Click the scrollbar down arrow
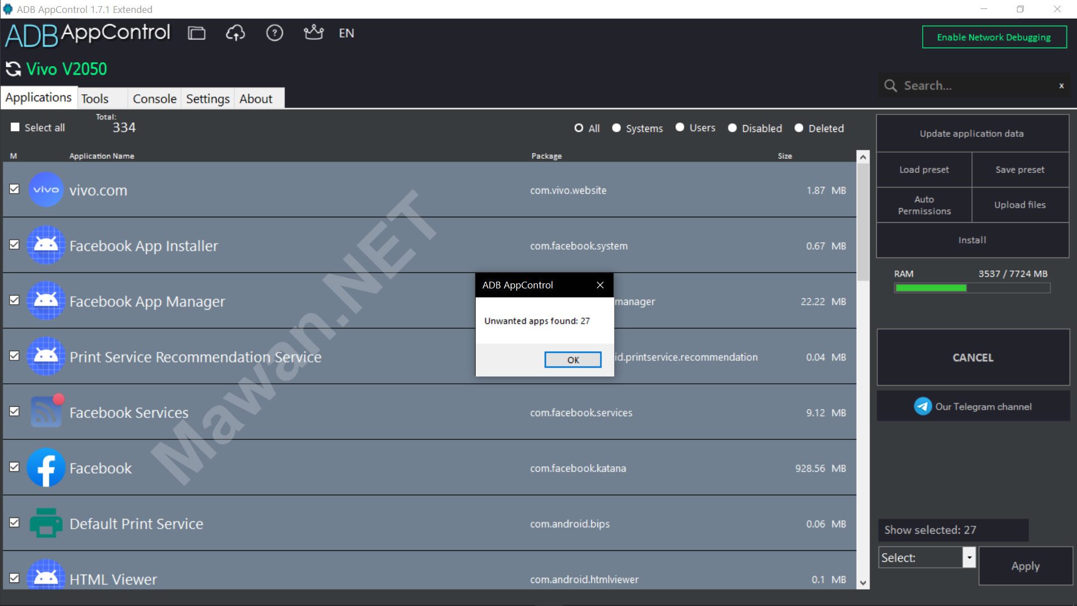The height and width of the screenshot is (606, 1077). (863, 583)
